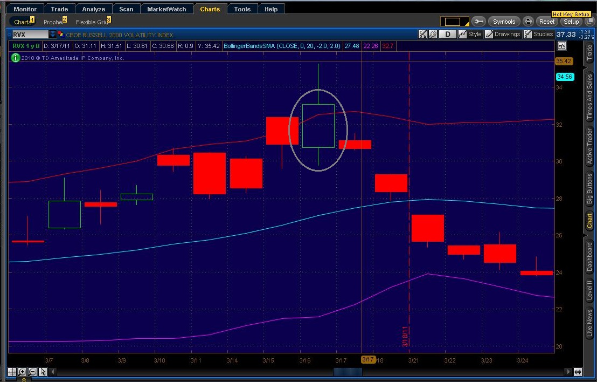Select the pointer cursor tool
Viewport: 597px width, 382px height.
(43, 372)
